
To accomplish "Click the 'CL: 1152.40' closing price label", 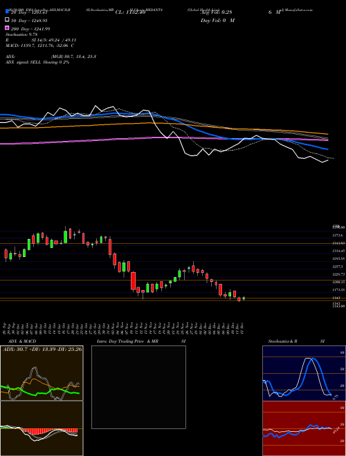I will coord(130,12).
